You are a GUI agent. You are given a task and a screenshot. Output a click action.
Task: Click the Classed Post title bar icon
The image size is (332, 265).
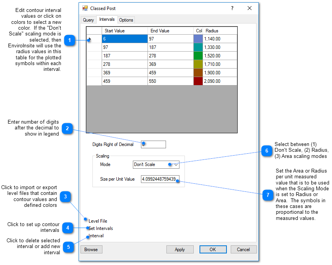[85, 8]
